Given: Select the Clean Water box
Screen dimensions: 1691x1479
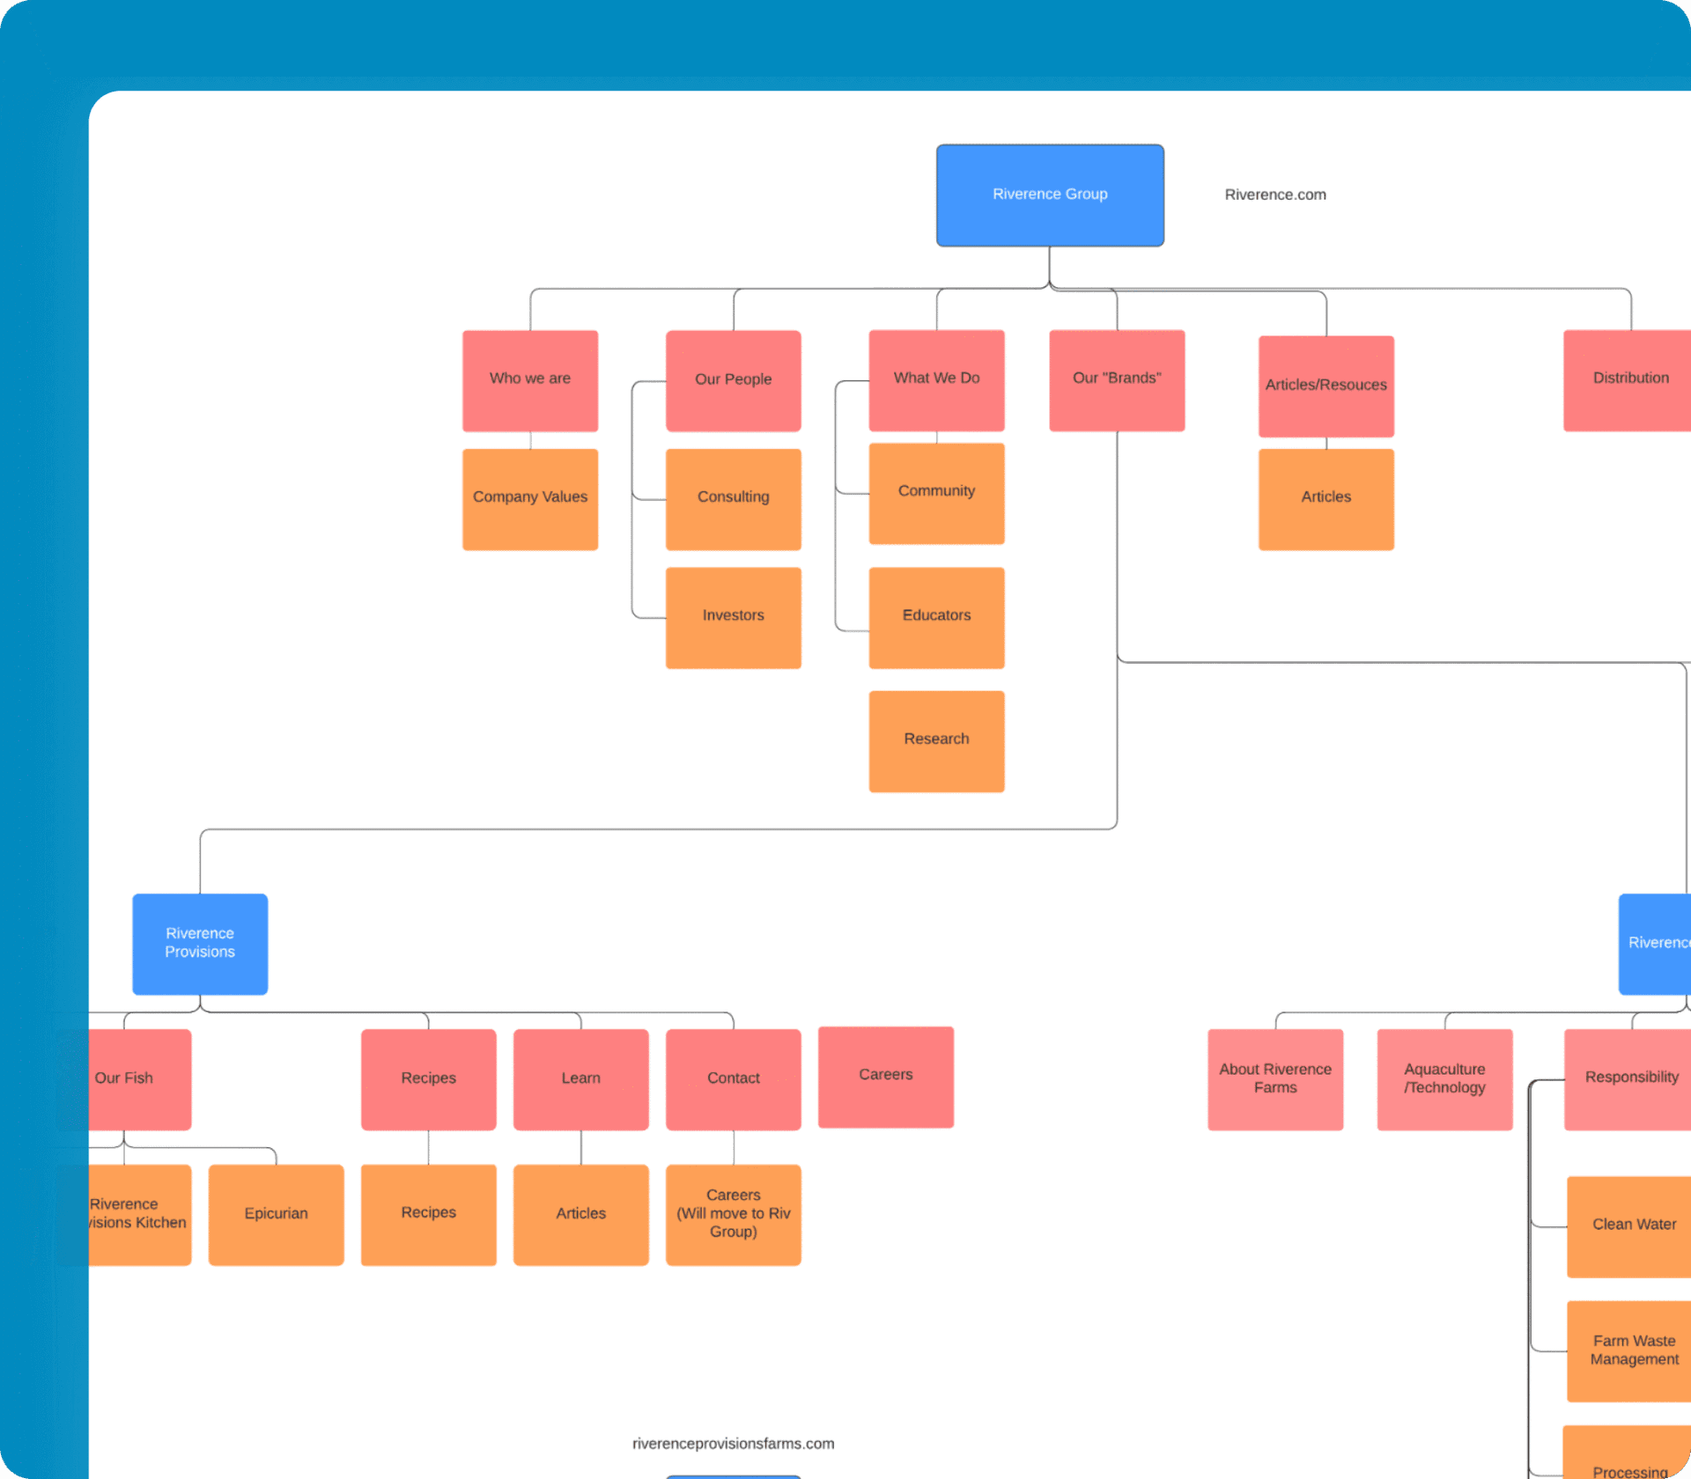Looking at the screenshot, I should (x=1628, y=1226).
